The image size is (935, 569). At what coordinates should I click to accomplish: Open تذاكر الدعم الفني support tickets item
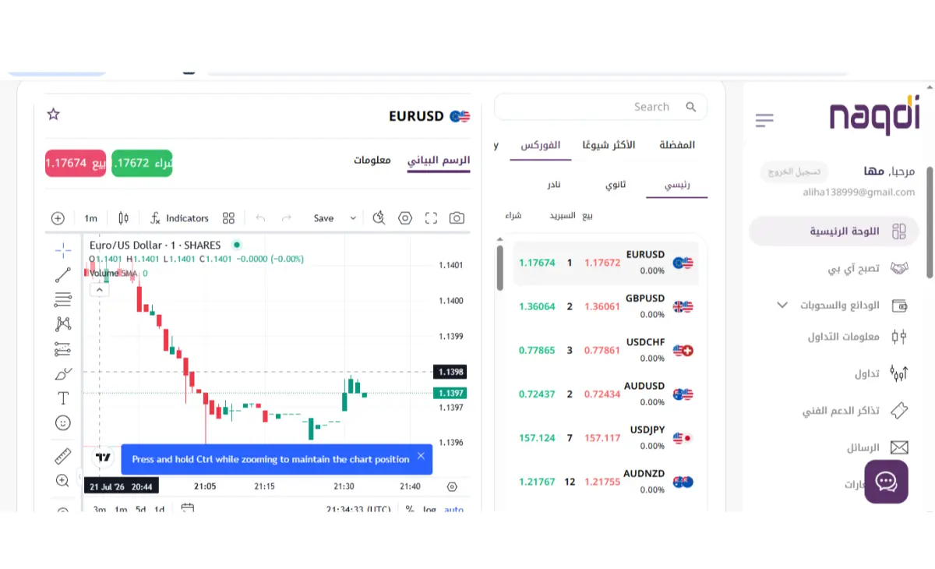(856, 410)
